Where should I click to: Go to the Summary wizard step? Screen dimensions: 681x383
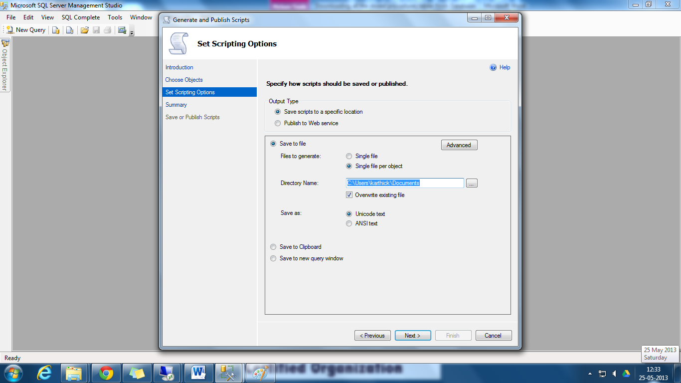pos(176,105)
